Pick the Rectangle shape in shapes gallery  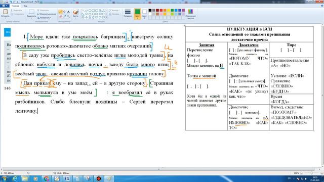[93, 11]
